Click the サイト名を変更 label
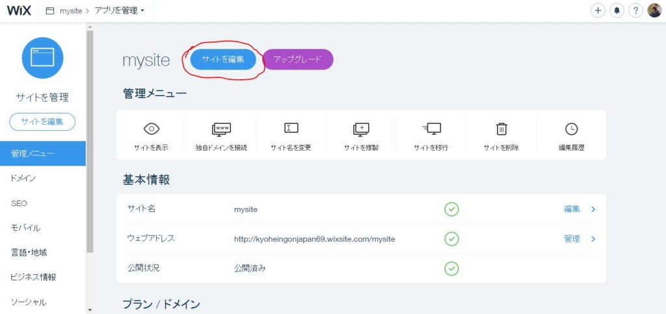The width and height of the screenshot is (666, 314). (291, 148)
